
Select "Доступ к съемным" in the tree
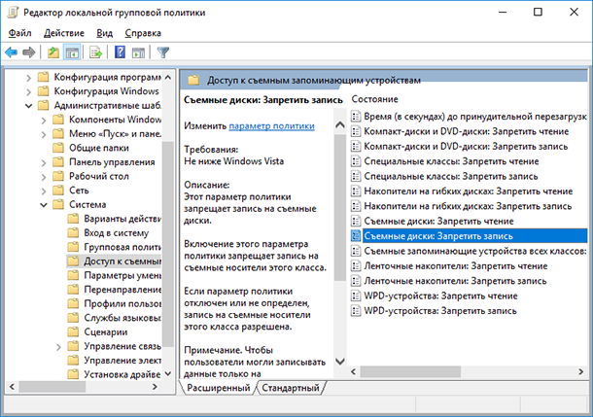tap(122, 261)
